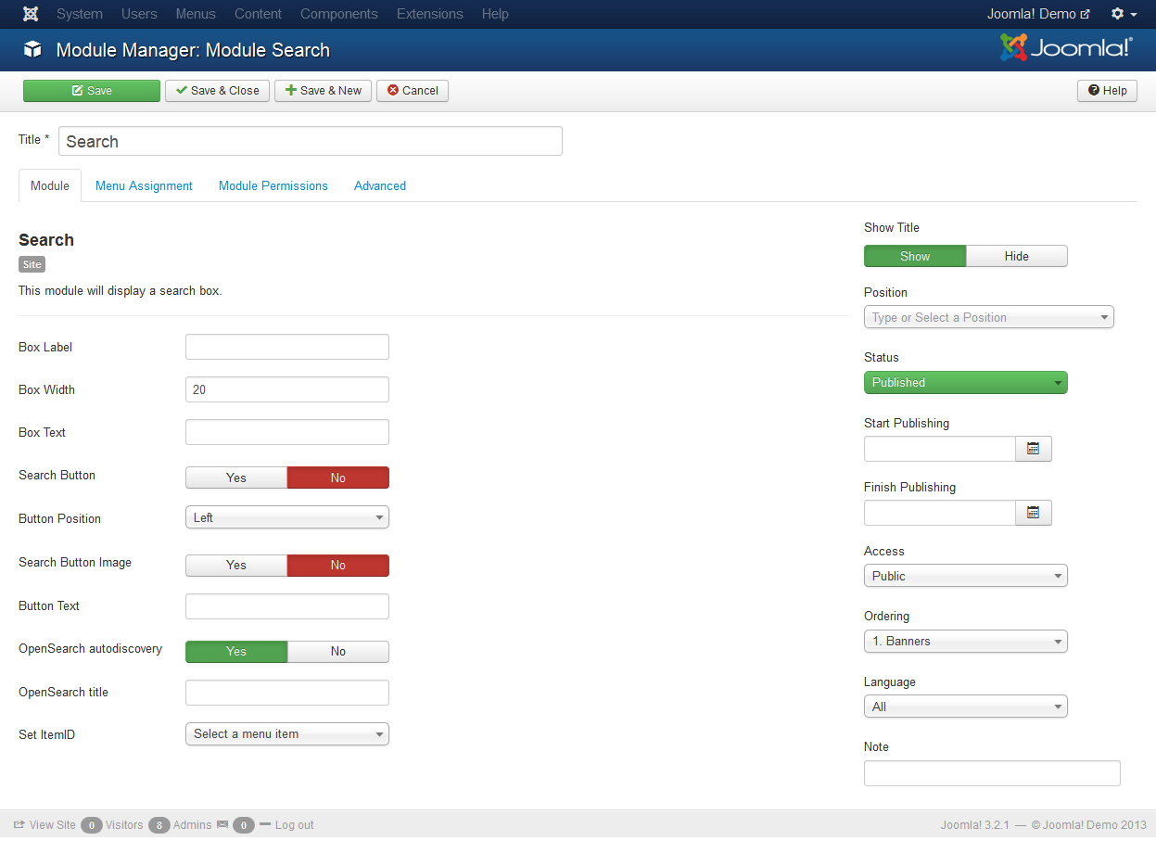
Task: Click Save & New with plus icon
Action: pos(323,91)
